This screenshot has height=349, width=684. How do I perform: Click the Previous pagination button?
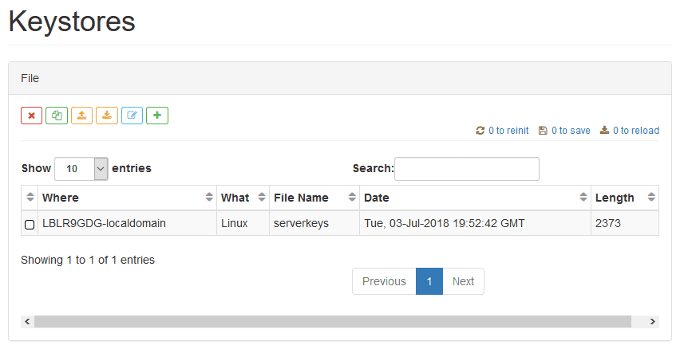point(384,281)
